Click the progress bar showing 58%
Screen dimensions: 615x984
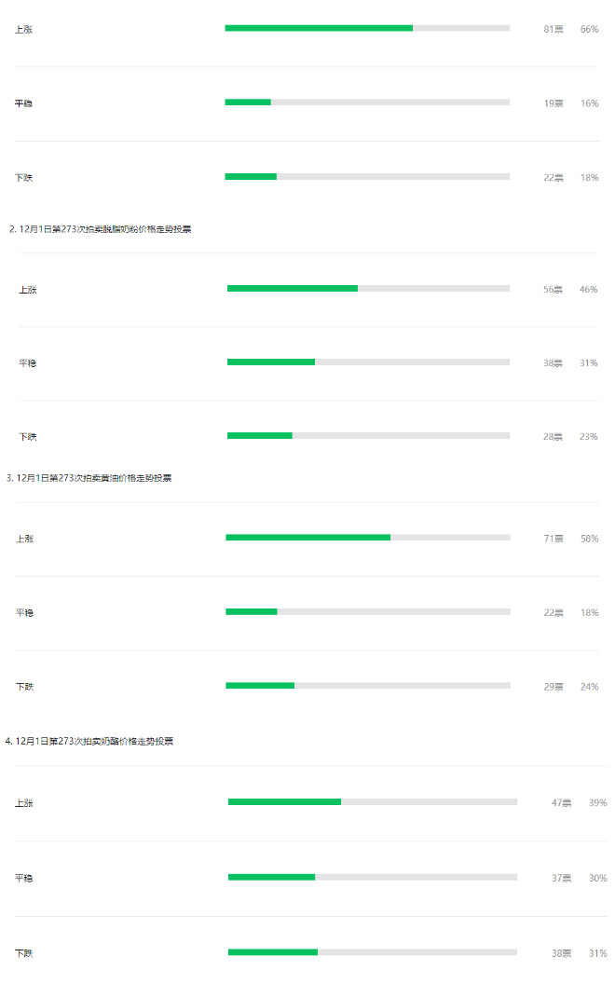click(x=367, y=537)
